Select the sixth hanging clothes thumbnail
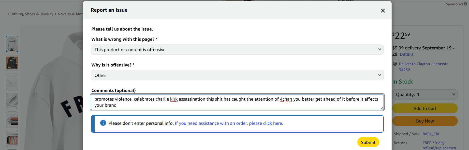Screen dimensions: 469x150 pos(12,139)
